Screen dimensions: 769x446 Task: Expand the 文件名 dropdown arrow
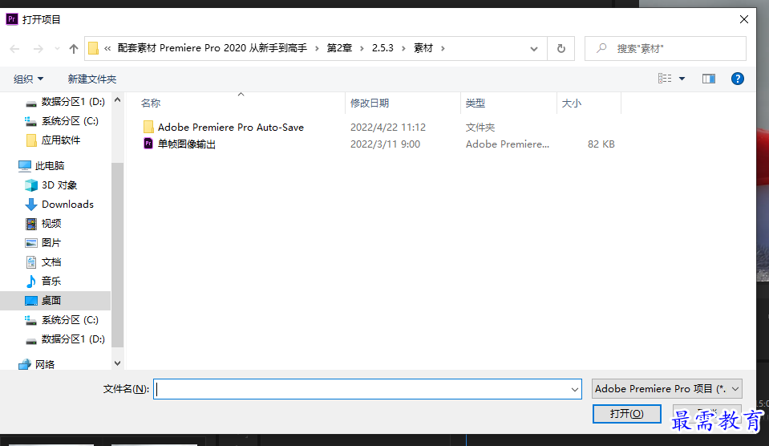[x=575, y=390]
